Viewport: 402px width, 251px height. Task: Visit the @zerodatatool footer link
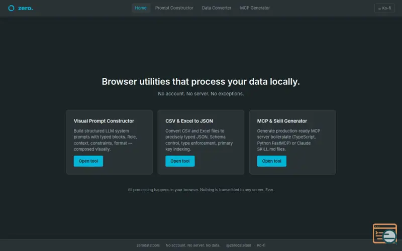point(238,245)
